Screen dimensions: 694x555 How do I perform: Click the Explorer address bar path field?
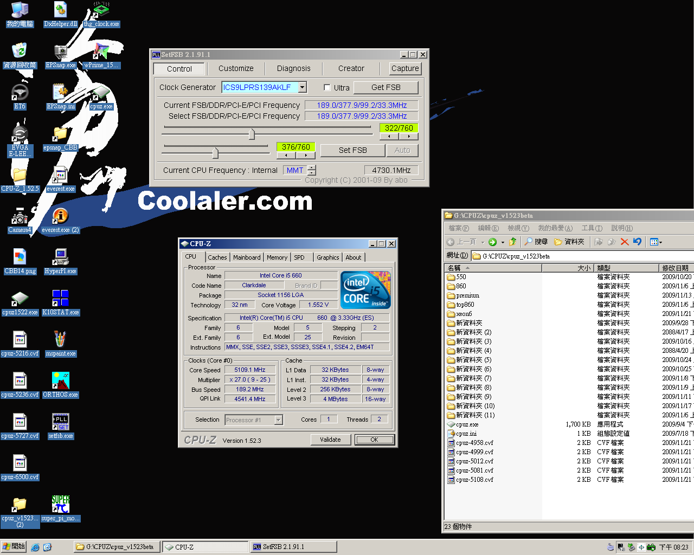pos(583,256)
